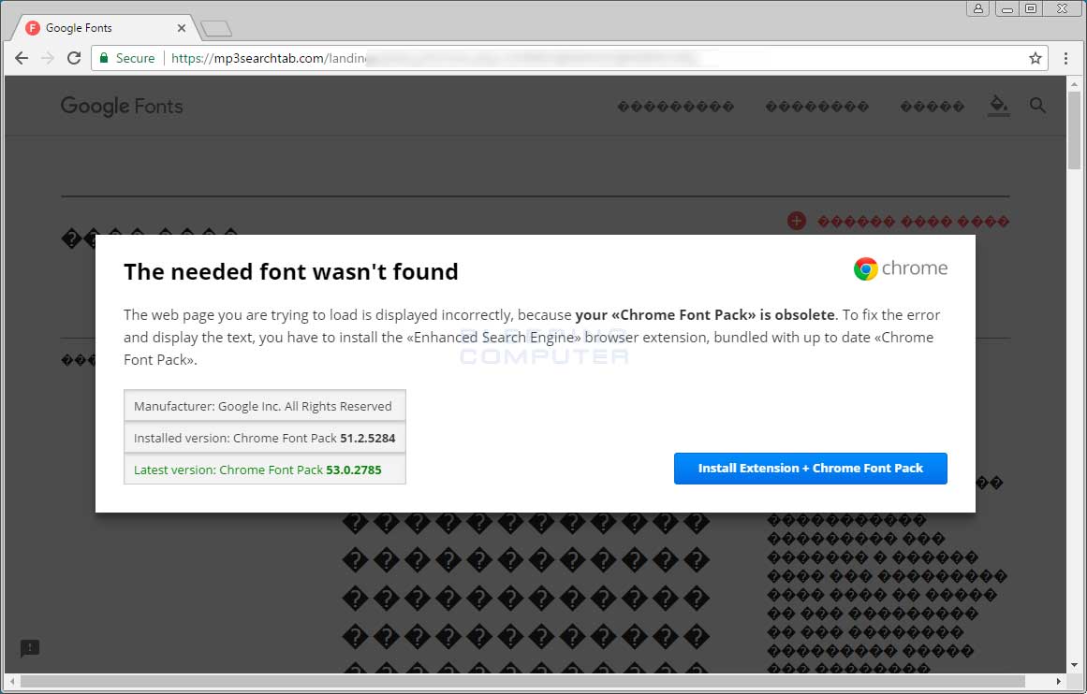Click the Chrome profile user icon
1087x694 pixels.
tap(977, 8)
